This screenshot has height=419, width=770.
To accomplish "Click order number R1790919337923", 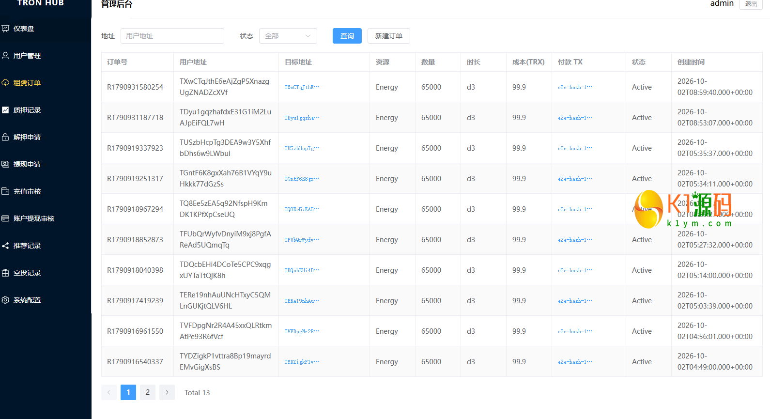I will (x=135, y=148).
